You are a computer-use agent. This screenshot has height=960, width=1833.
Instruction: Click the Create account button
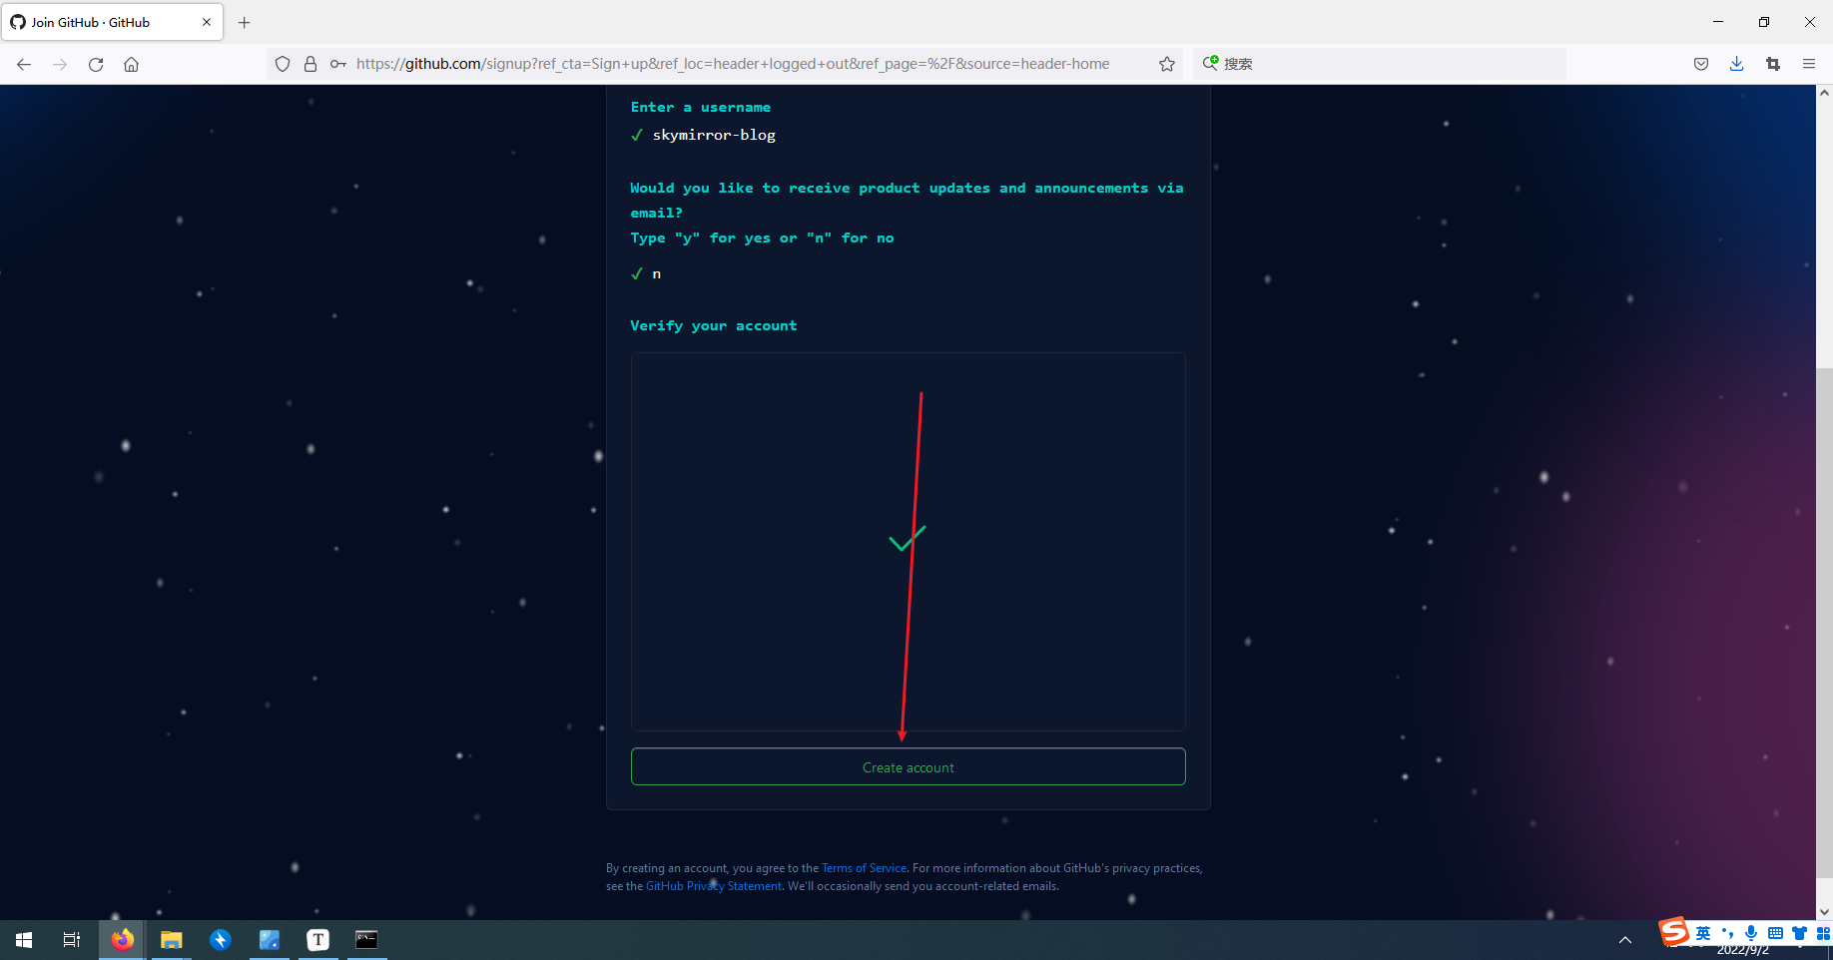click(908, 766)
